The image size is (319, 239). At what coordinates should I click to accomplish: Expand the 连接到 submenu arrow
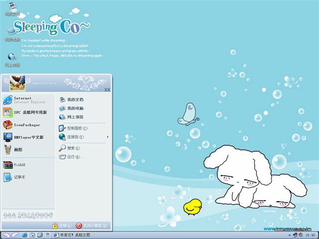108,137
